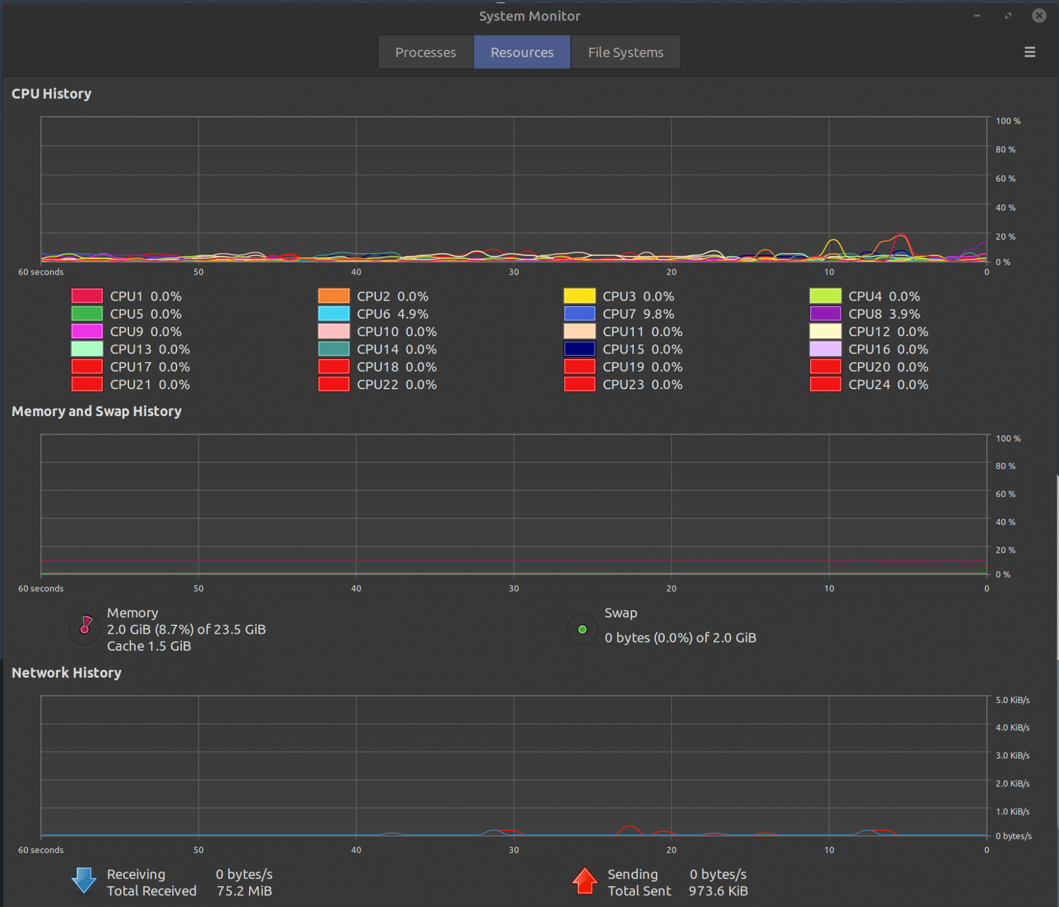Switch to the Processes tab

[x=425, y=52]
